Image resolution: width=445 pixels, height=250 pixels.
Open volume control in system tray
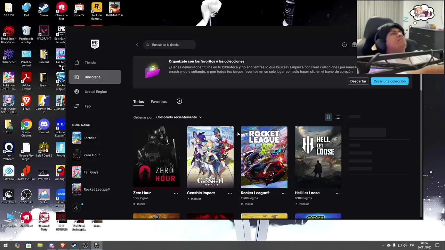pyautogui.click(x=405, y=245)
